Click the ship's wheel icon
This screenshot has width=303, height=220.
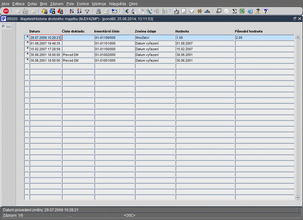click(x=200, y=11)
